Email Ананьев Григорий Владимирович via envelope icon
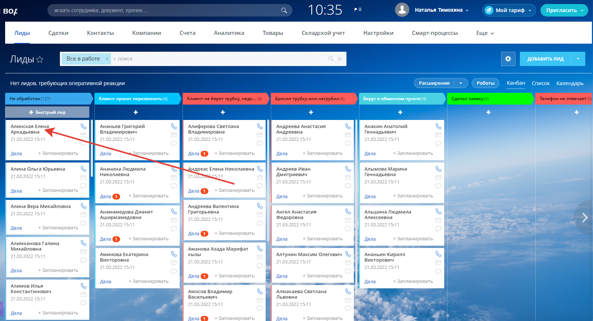The height and width of the screenshot is (321, 593). coord(174,135)
